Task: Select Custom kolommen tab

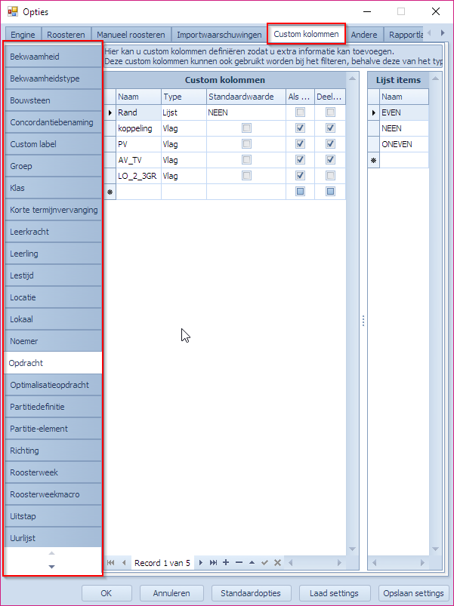Action: [x=306, y=34]
